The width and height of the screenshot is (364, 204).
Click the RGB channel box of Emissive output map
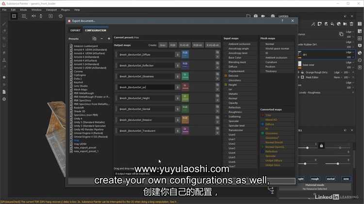(185, 120)
